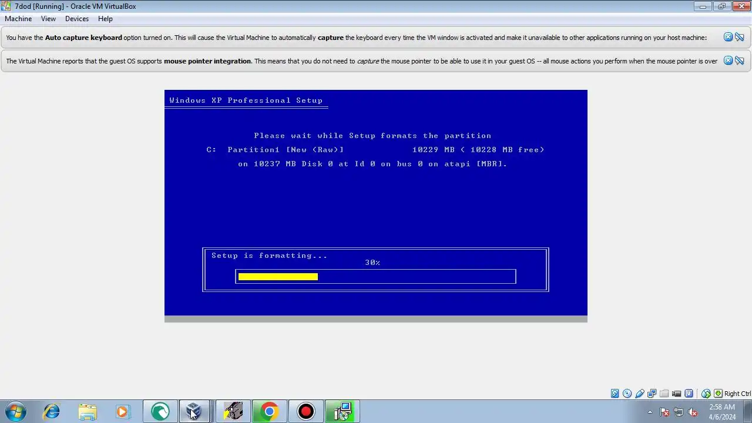Open the Machine menu
Viewport: 752px width, 423px height.
(18, 19)
